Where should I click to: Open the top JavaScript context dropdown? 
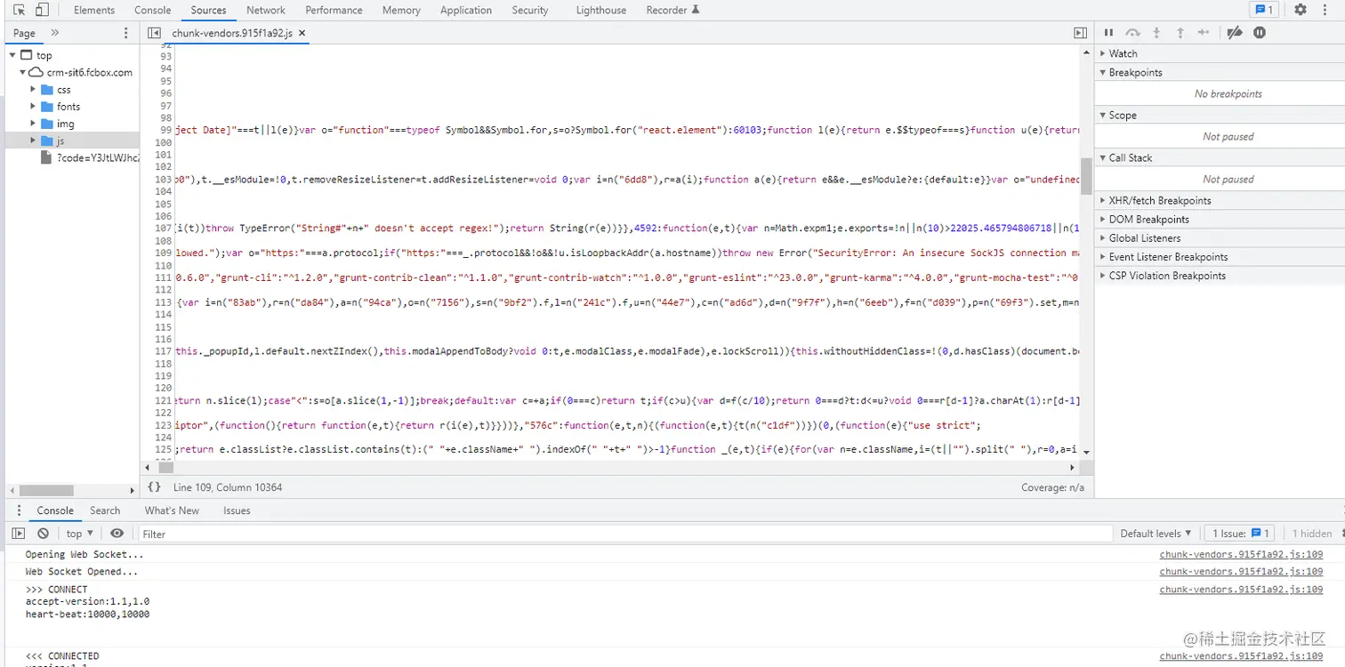(x=79, y=534)
